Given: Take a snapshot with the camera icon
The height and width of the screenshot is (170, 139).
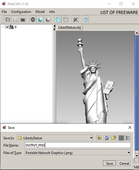Looking at the screenshot, I should (23, 19).
